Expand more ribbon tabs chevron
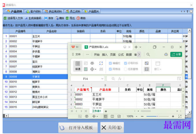This screenshot has width=196, height=134. coord(139,55)
